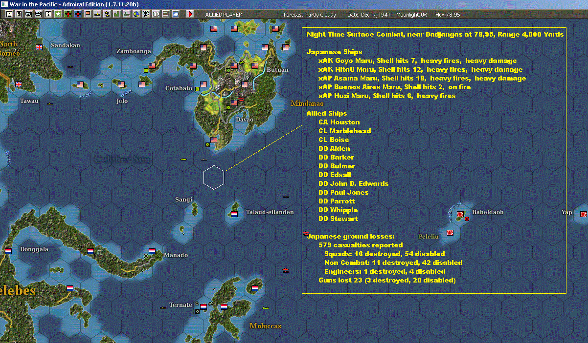Screen dimensions: 588x343
Task: Click the info 'i' toolbar icon
Action: click(x=48, y=14)
